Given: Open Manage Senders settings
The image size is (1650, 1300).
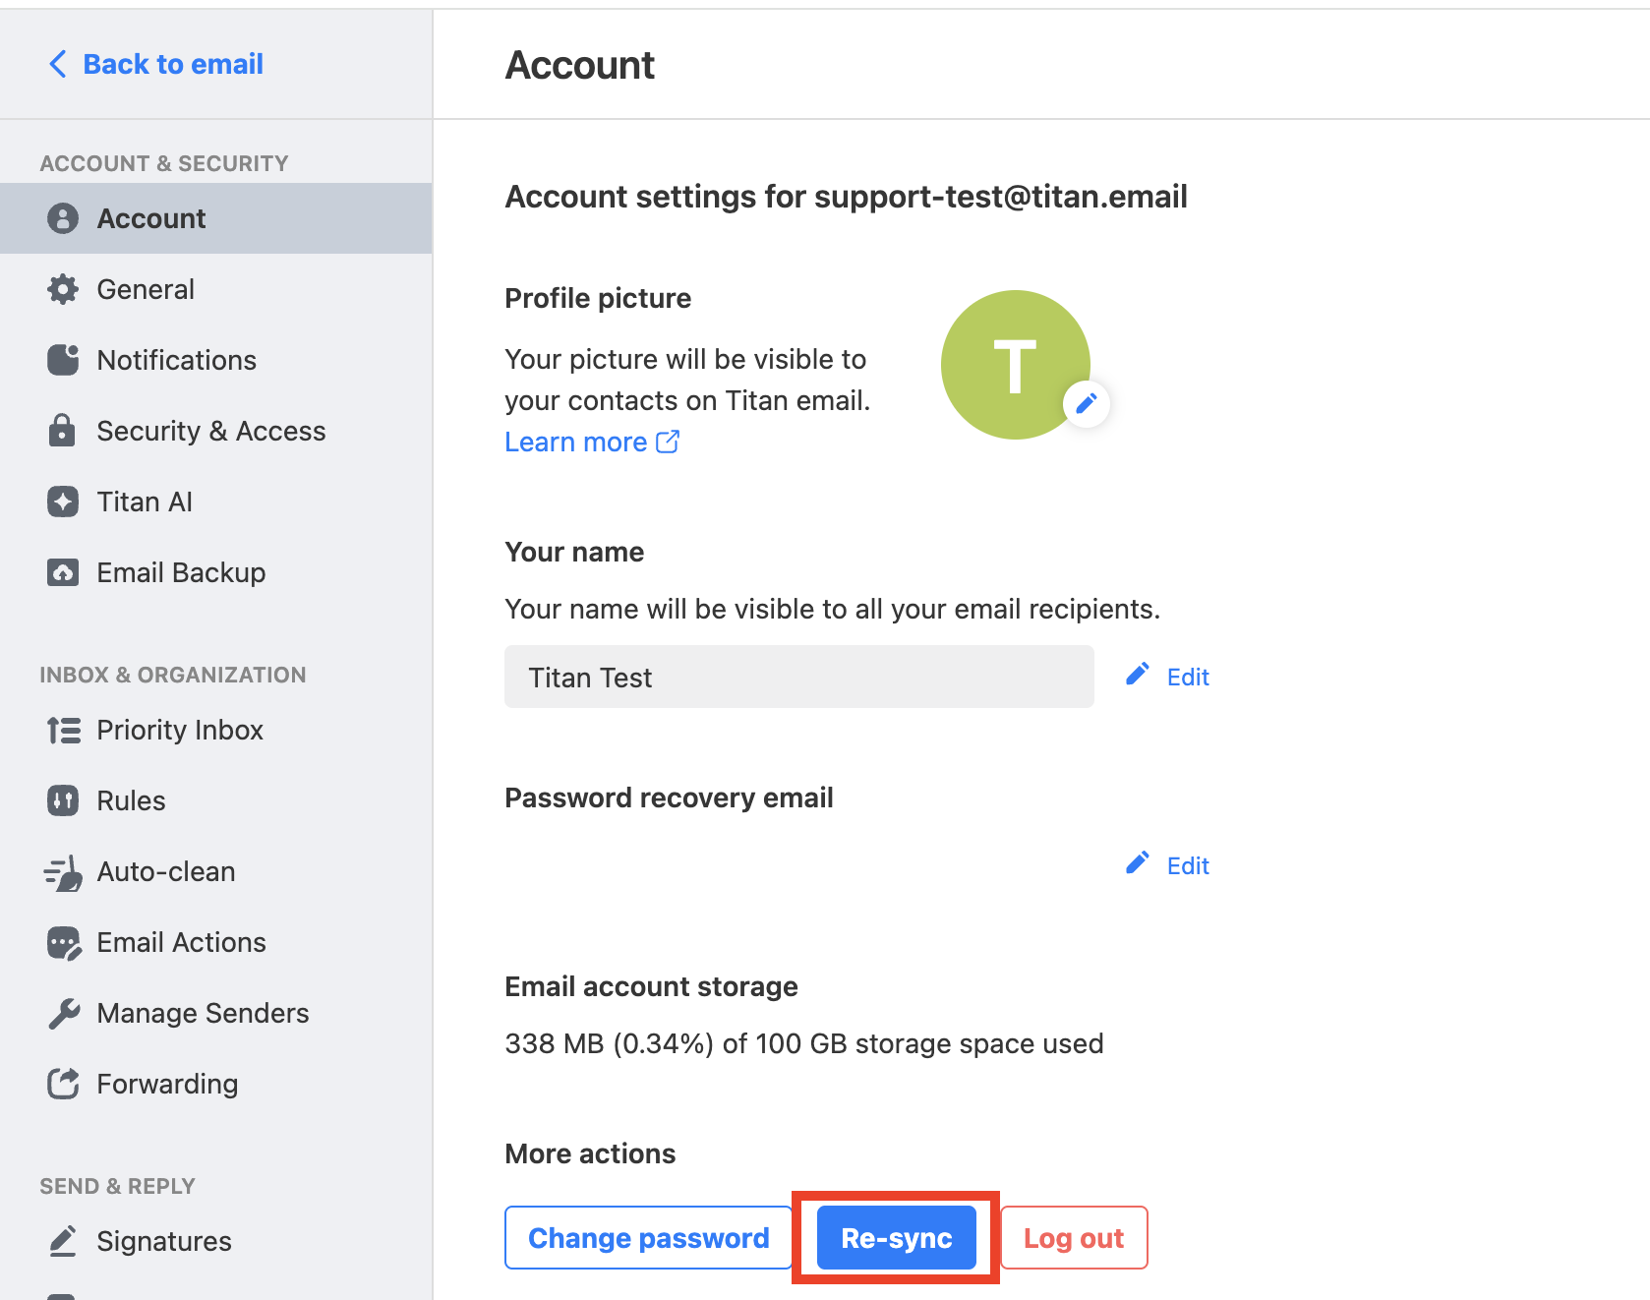Looking at the screenshot, I should click(216, 1013).
